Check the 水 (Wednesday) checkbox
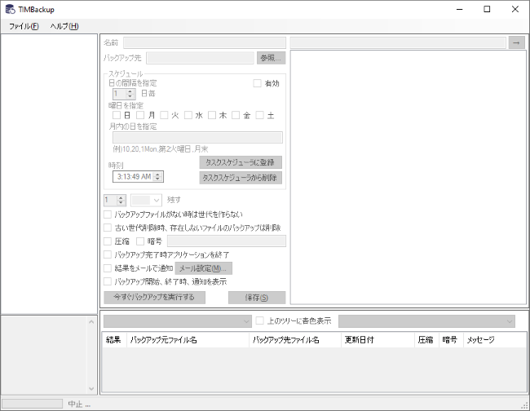The image size is (530, 411). tap(188, 115)
